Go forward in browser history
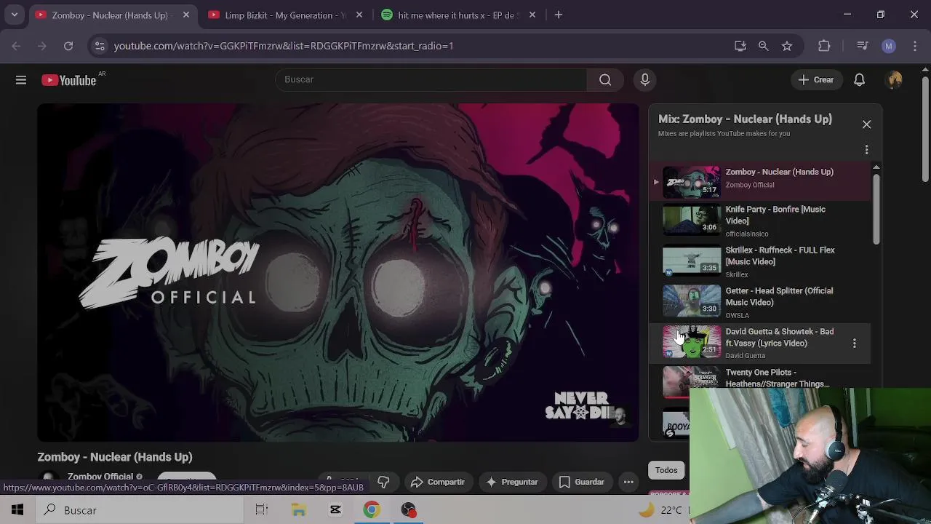Viewport: 931px width, 524px height. pos(42,46)
